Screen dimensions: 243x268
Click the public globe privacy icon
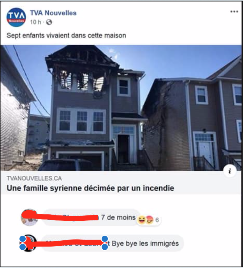[49, 22]
